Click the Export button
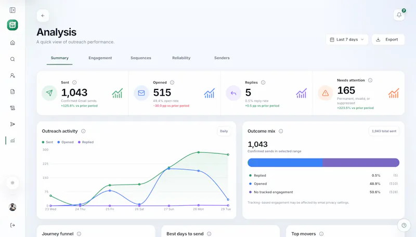416x237 pixels. coord(388,39)
